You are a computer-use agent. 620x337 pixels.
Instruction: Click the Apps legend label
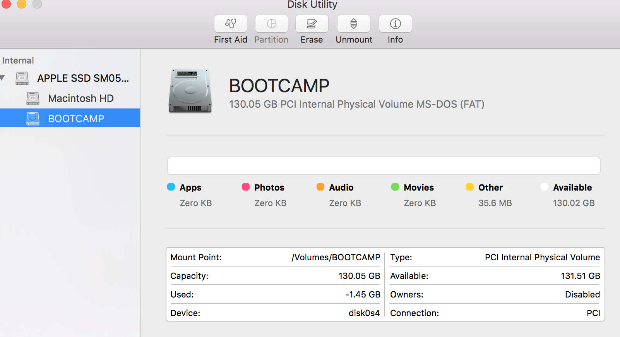tap(190, 187)
